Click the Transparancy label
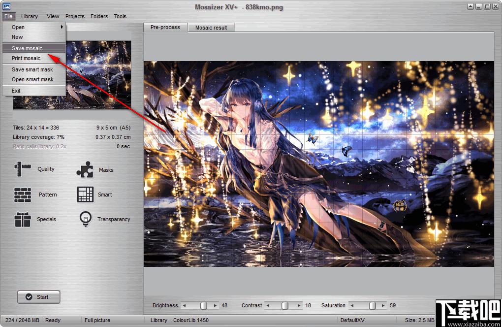The height and width of the screenshot is (327, 502). pos(114,219)
